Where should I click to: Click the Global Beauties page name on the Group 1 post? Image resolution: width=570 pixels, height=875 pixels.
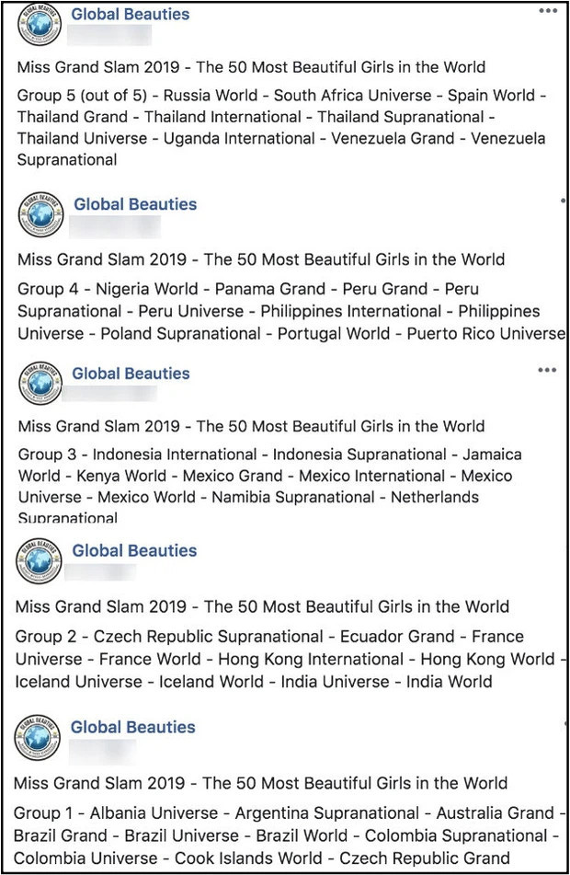tap(134, 727)
